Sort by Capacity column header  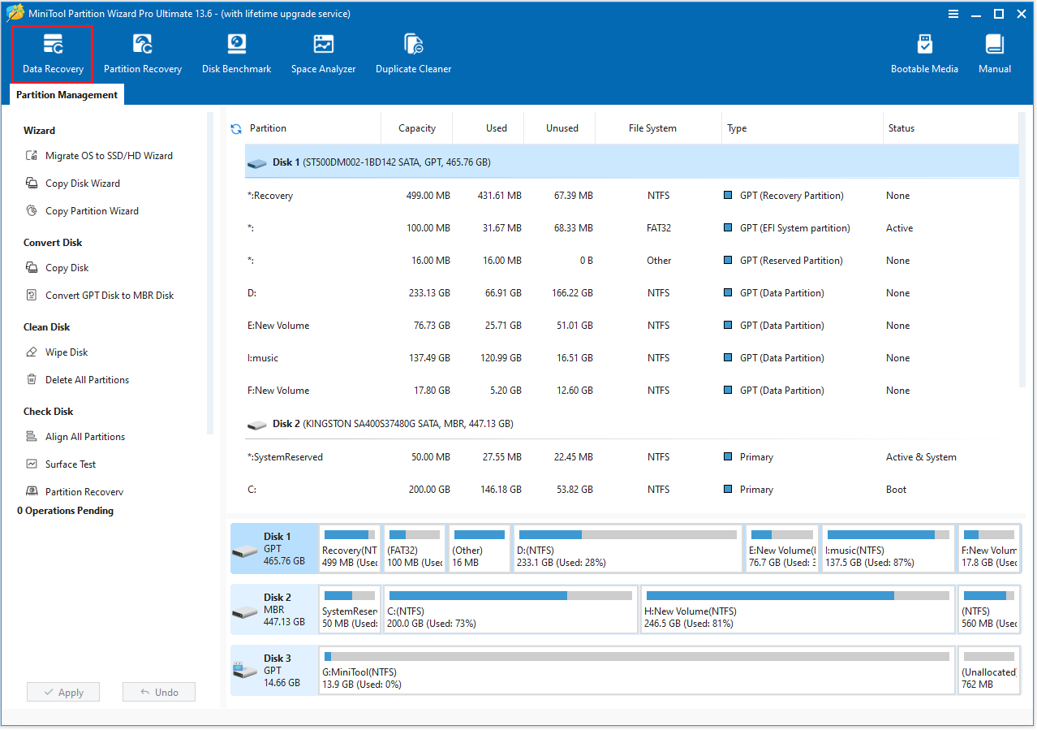[417, 128]
